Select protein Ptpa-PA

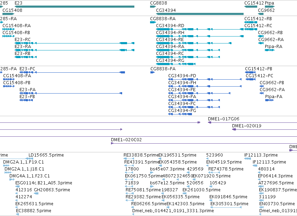click(x=269, y=100)
